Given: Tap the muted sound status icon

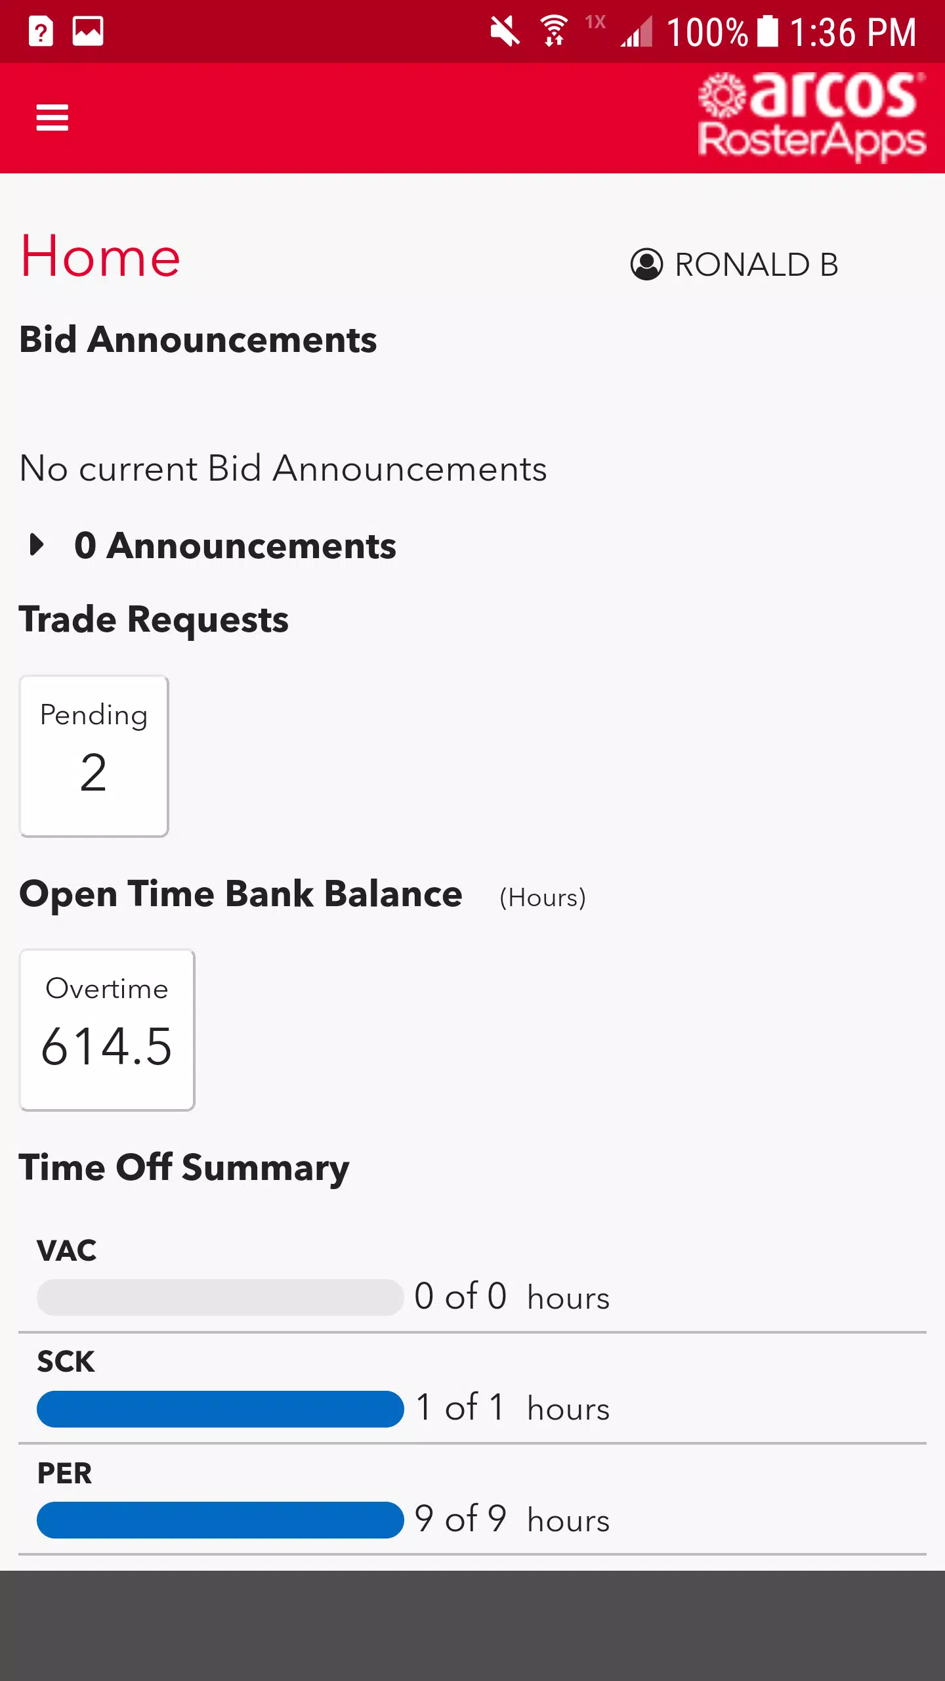Looking at the screenshot, I should 505,31.
